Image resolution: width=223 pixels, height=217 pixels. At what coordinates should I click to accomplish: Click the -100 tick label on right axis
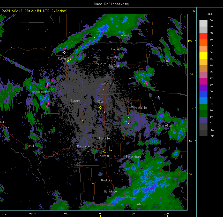coord(189,174)
